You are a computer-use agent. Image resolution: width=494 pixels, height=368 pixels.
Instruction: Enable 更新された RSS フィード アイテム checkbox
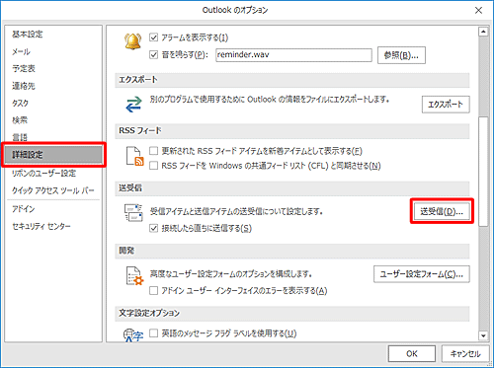point(154,151)
